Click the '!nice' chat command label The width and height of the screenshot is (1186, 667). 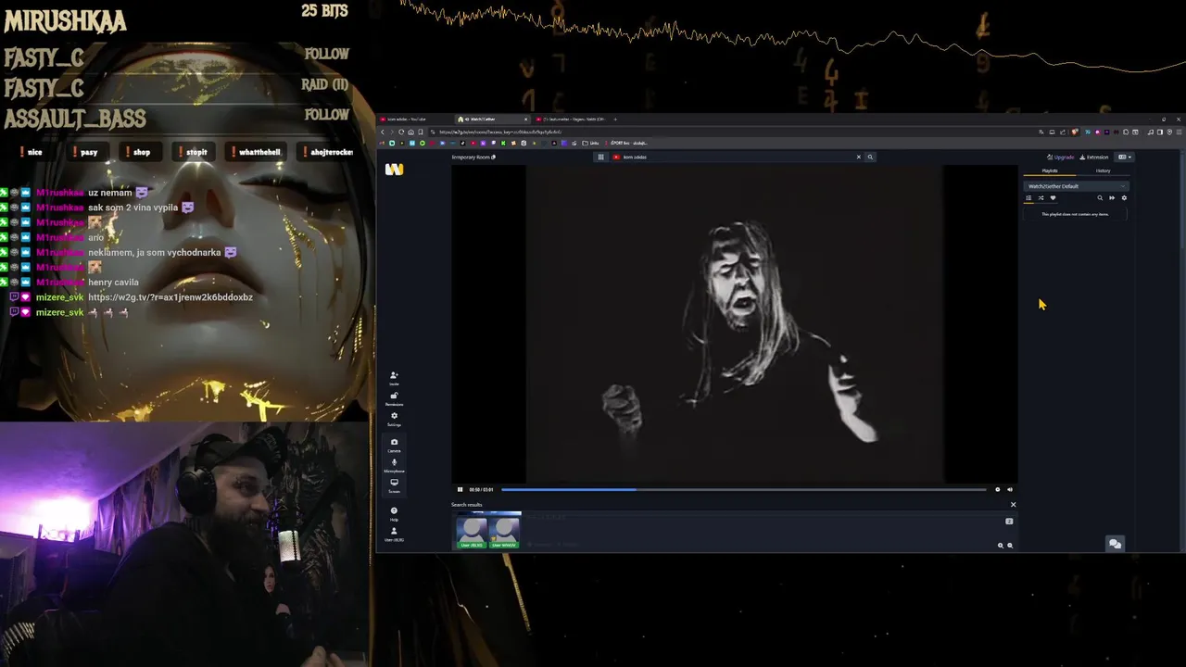[x=34, y=152]
